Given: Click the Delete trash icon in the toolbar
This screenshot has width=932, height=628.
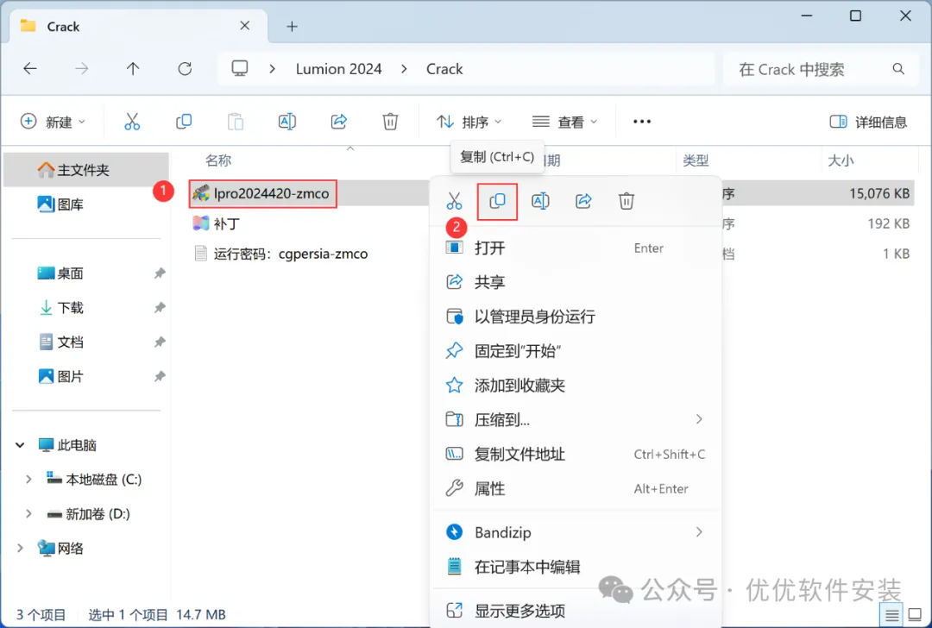Looking at the screenshot, I should pos(390,122).
